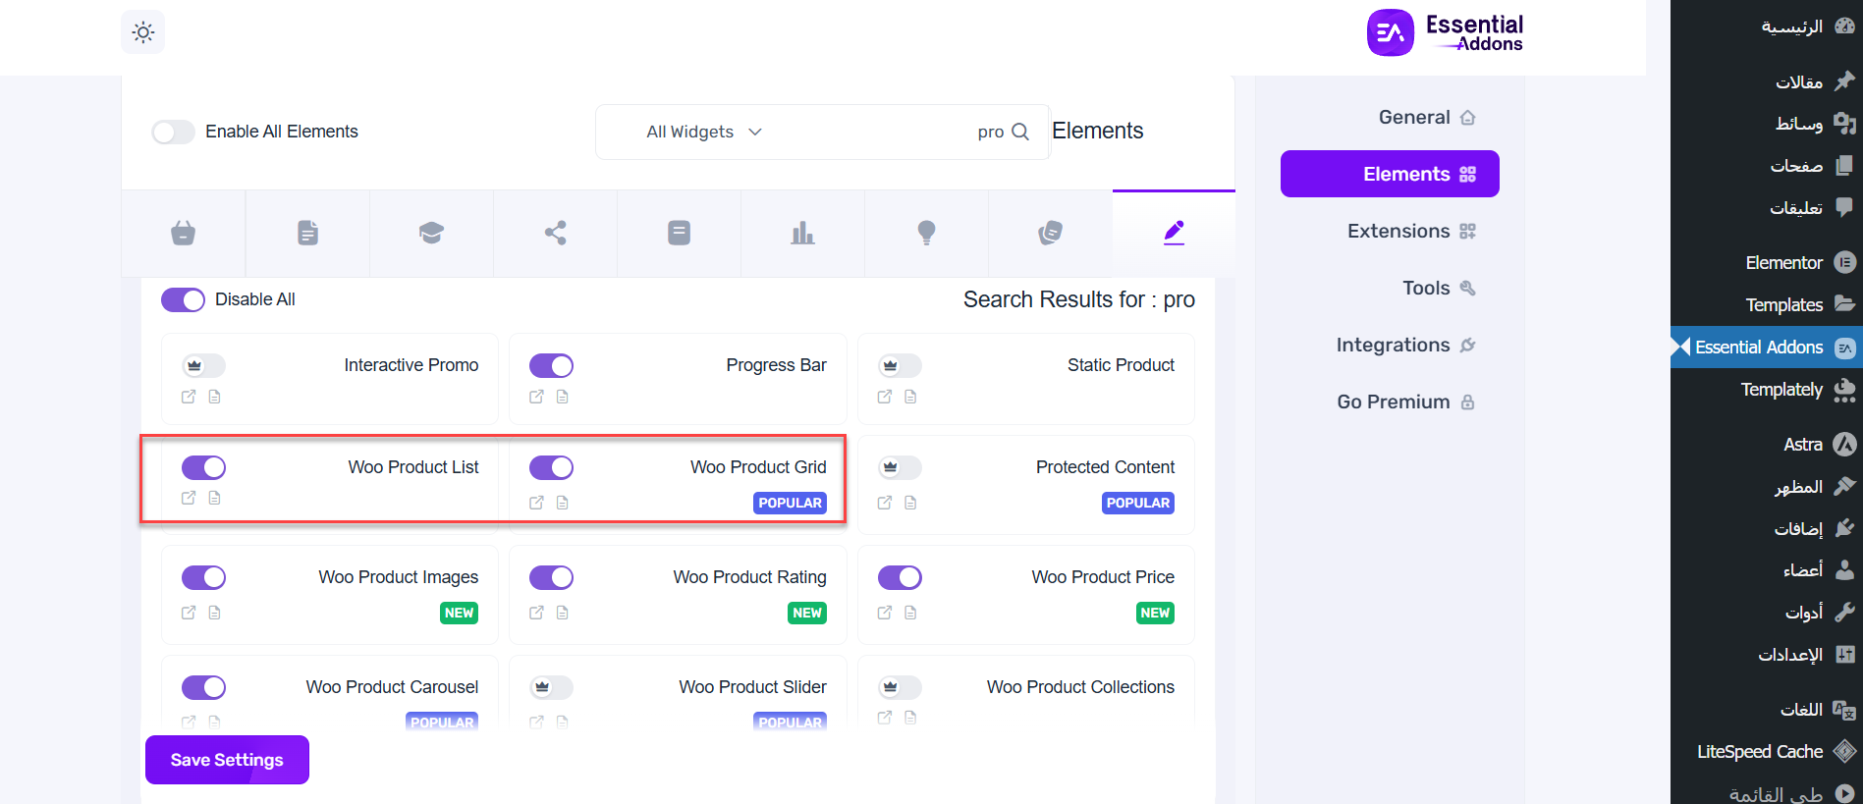1863x804 pixels.
Task: Open Progress Bar documentation icon
Action: click(563, 397)
